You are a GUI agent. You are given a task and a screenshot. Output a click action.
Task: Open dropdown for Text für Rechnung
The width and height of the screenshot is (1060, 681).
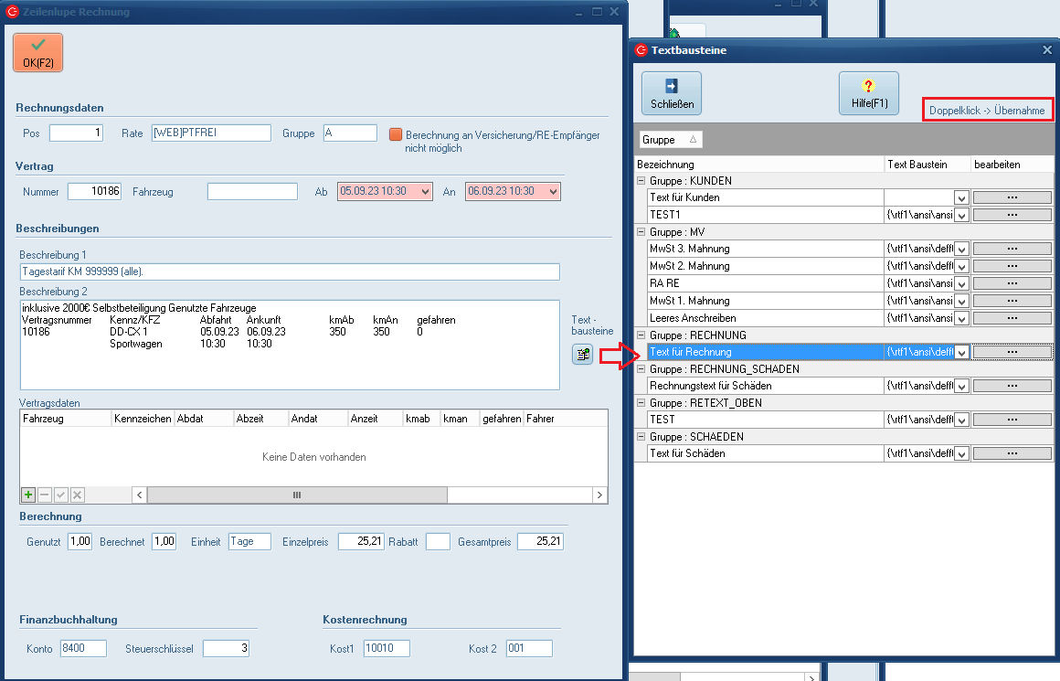[960, 353]
